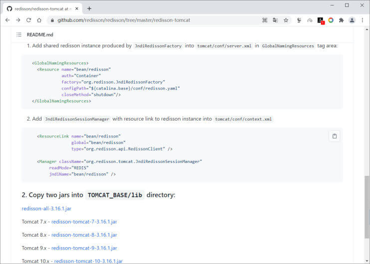Go back to the previous page

(x=7, y=20)
